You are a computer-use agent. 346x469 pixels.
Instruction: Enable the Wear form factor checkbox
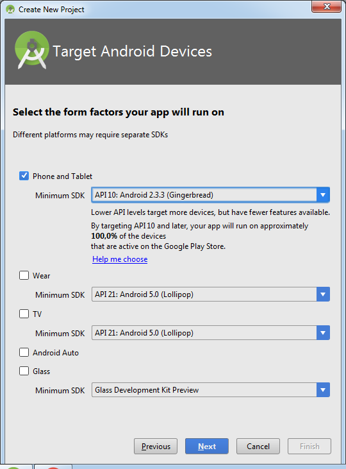[24, 275]
